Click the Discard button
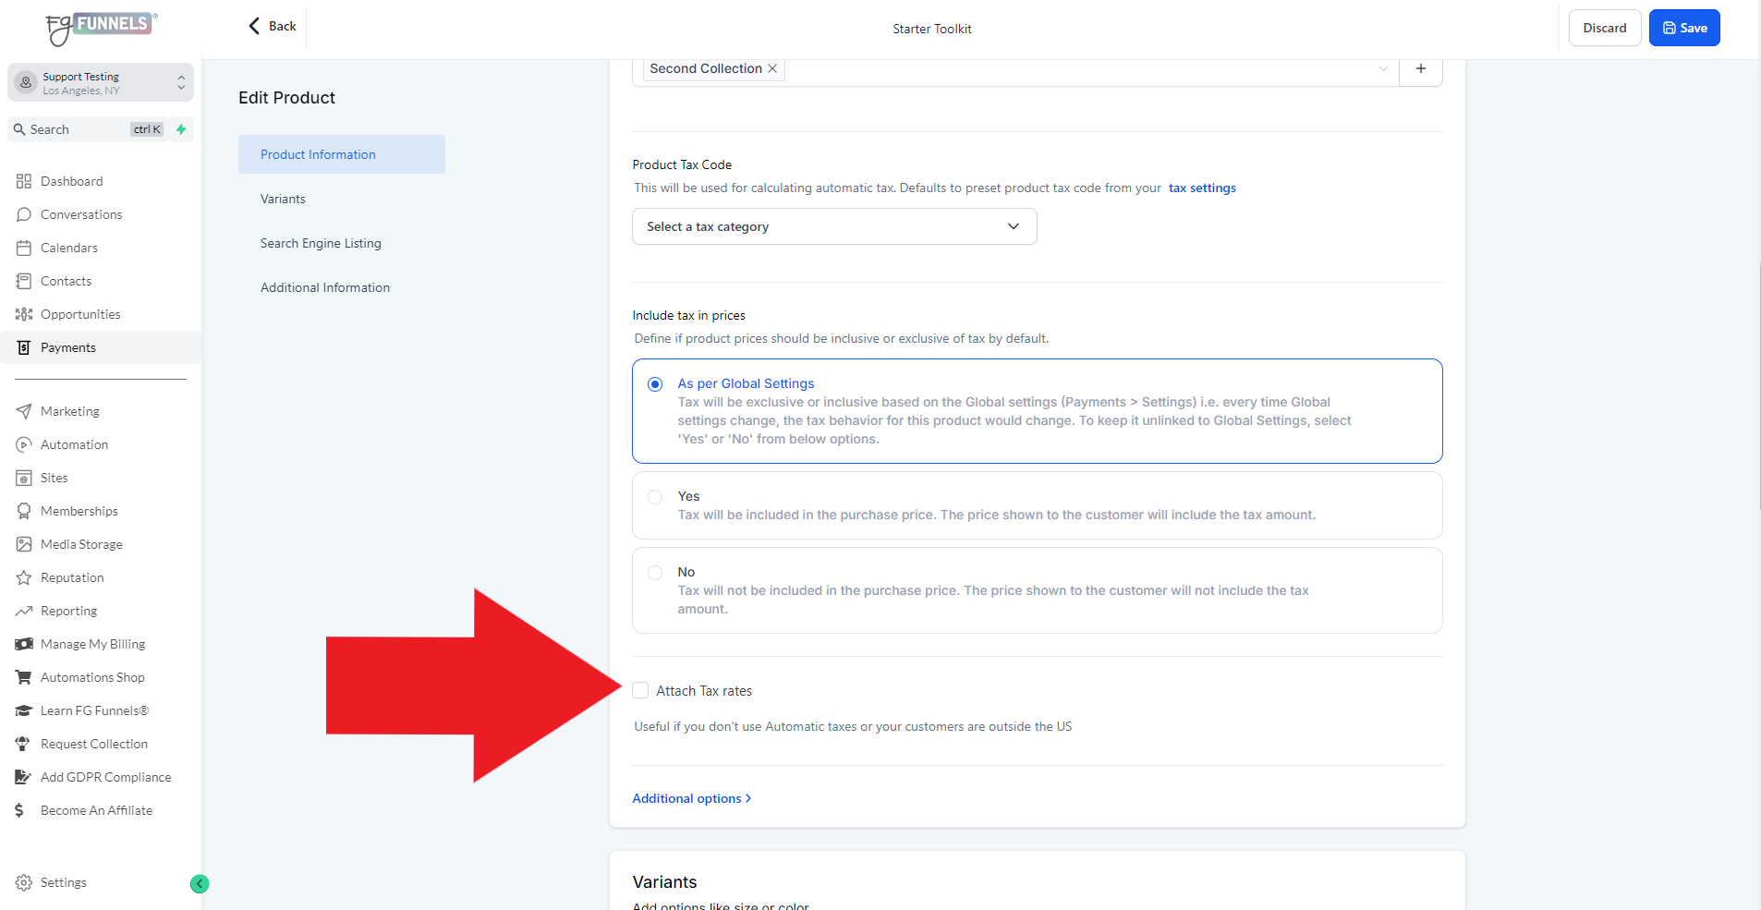 pos(1605,28)
